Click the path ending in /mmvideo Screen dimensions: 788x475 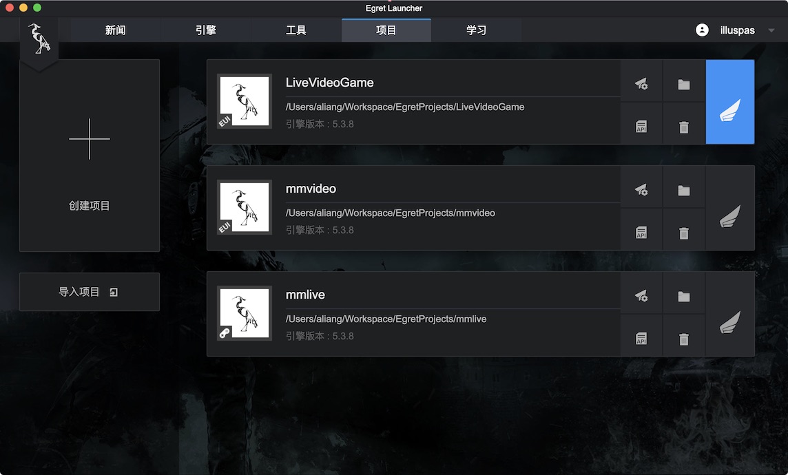pyautogui.click(x=391, y=213)
